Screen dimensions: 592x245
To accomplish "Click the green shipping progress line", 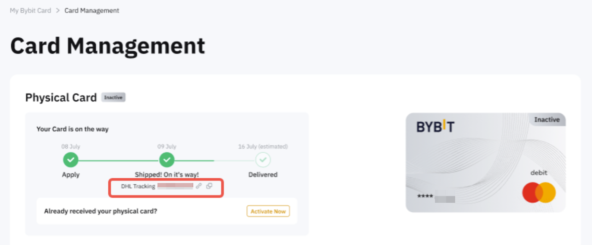I will (119, 161).
